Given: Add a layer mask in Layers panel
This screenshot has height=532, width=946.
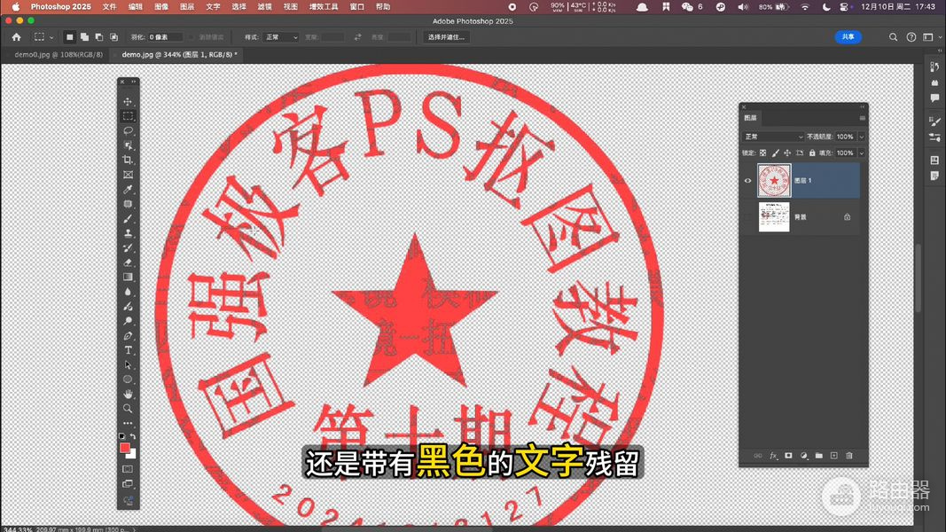Looking at the screenshot, I should (x=788, y=456).
